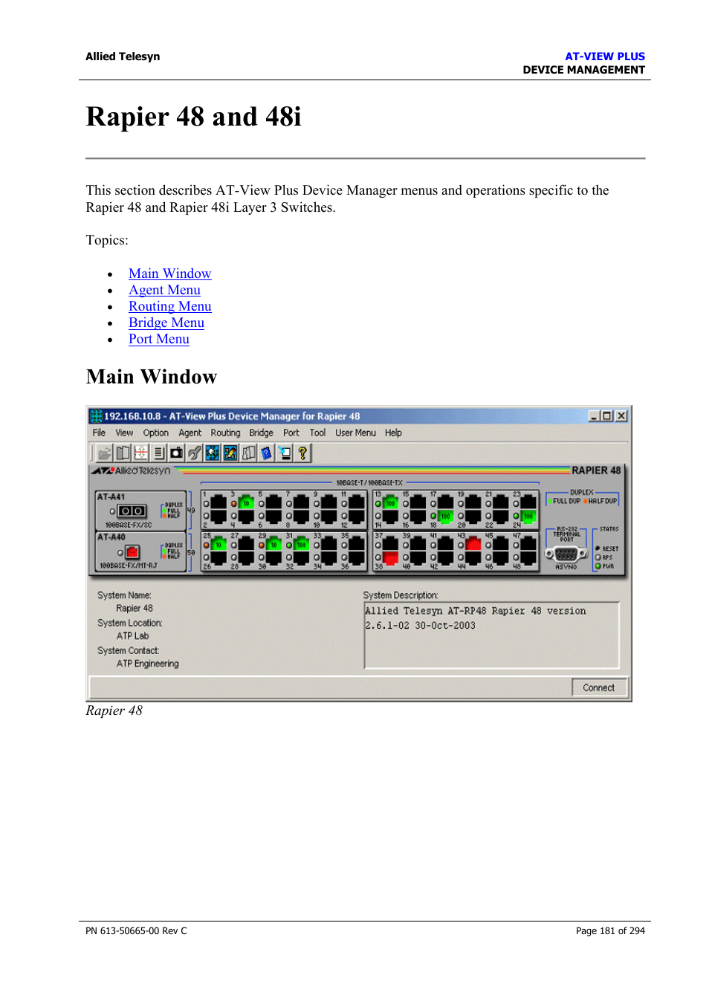Click the camera snapshot toolbar icon
Screen dimensions: 709x1004
[176, 453]
